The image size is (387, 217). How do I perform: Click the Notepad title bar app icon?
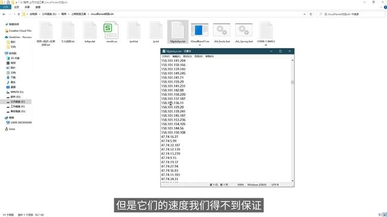(x=164, y=51)
